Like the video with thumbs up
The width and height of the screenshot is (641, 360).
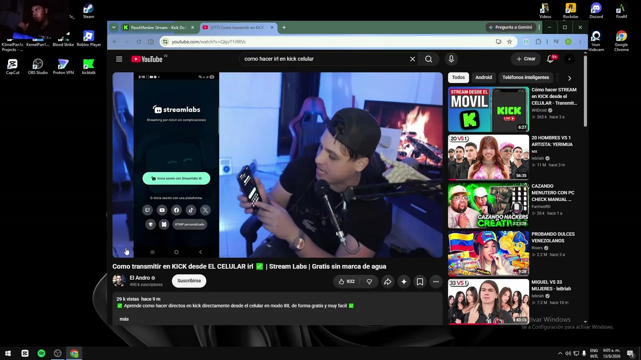pyautogui.click(x=346, y=281)
